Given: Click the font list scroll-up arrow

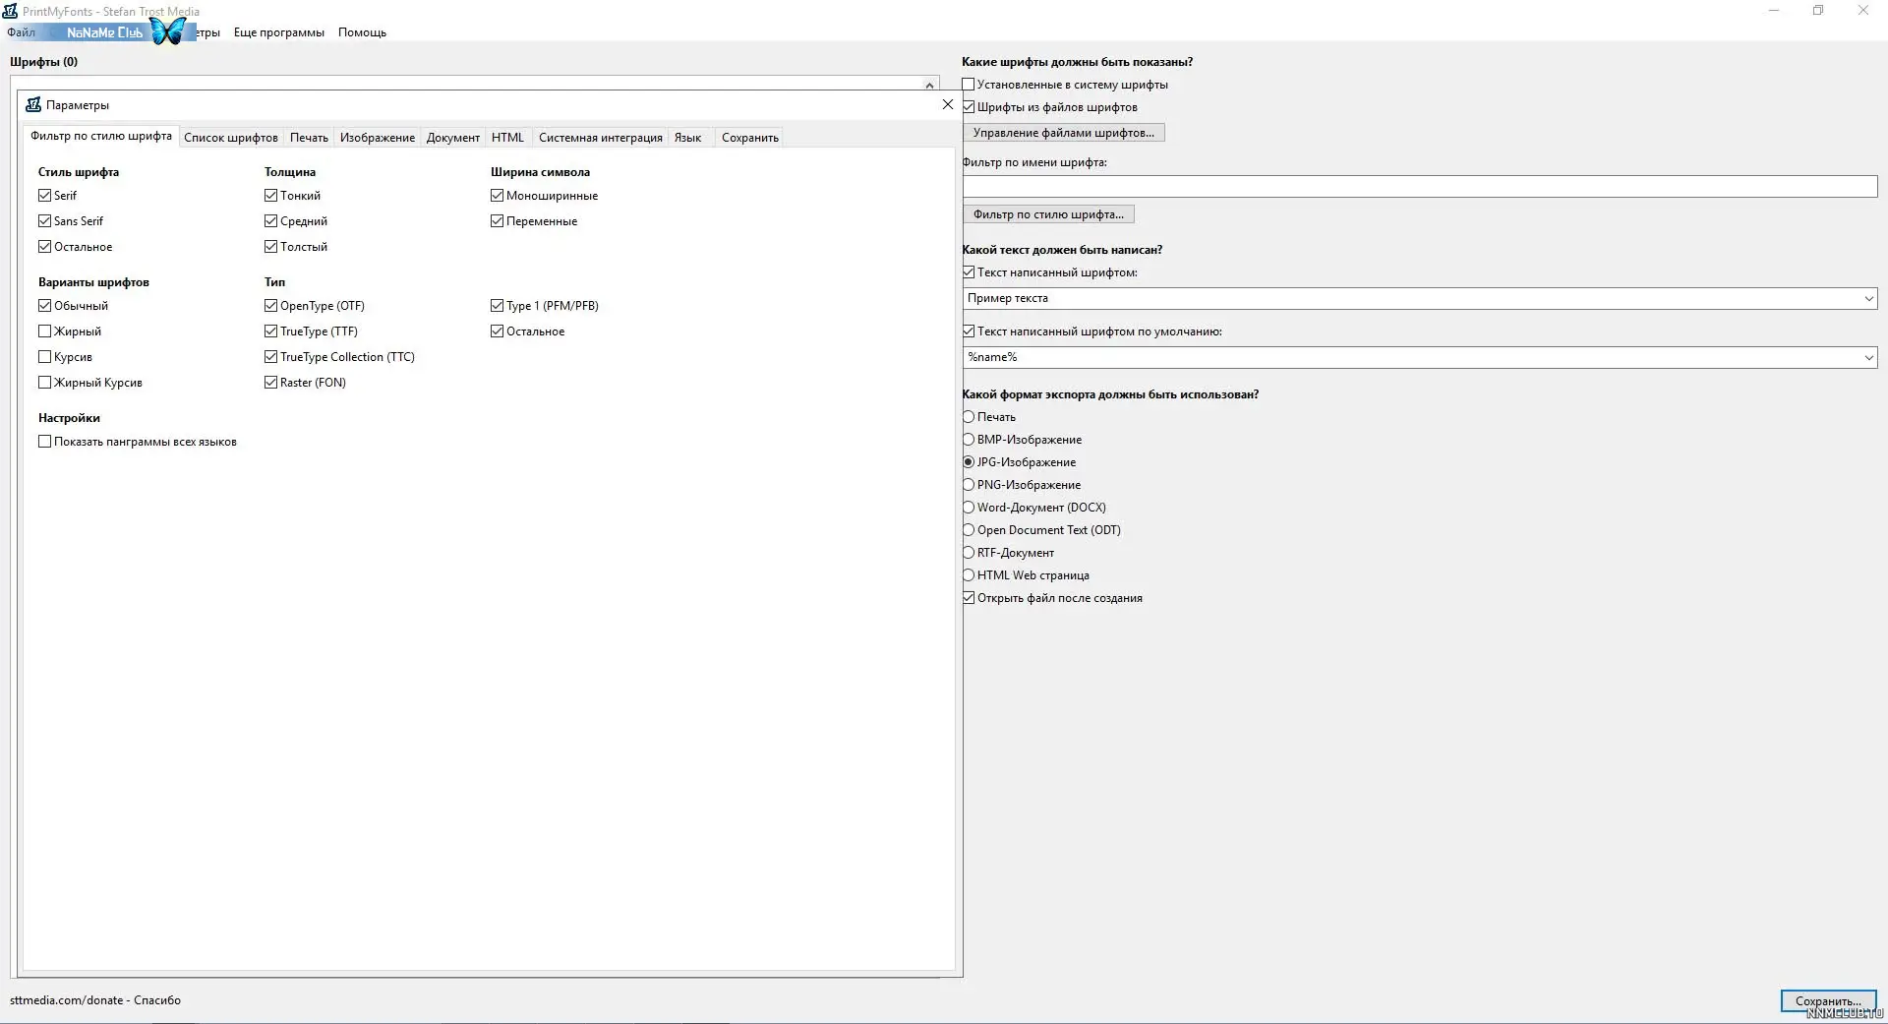Looking at the screenshot, I should (x=929, y=85).
